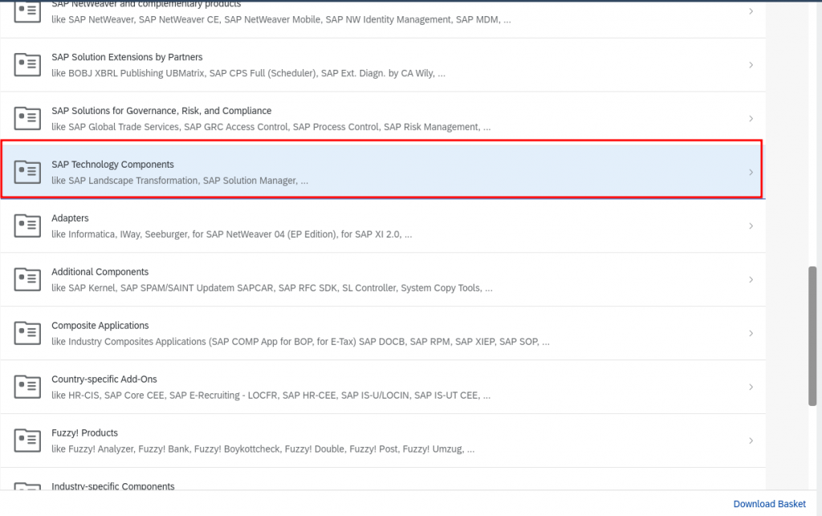Click the Composite Applications chevron arrow

(x=751, y=333)
